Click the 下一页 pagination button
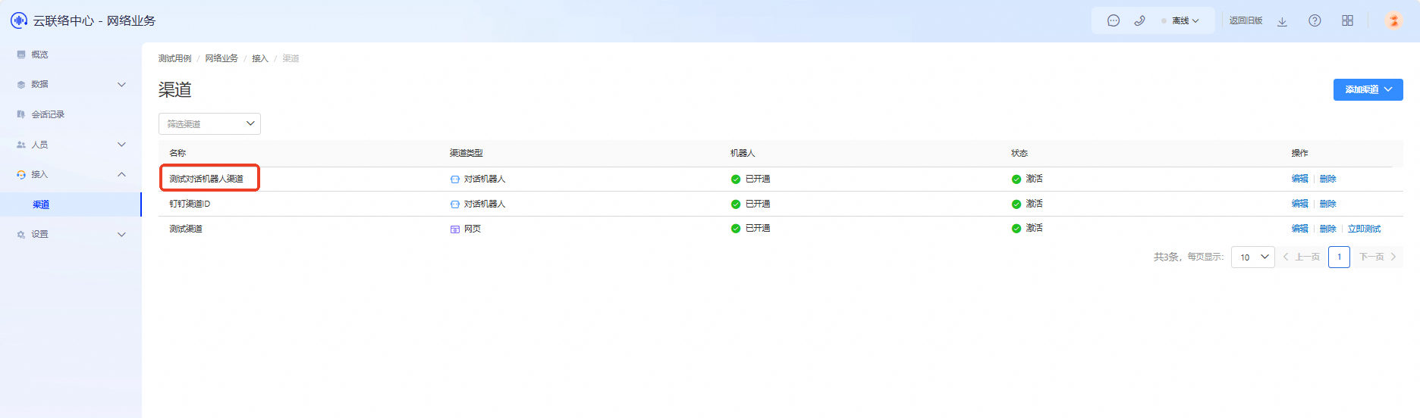The height and width of the screenshot is (418, 1420). pyautogui.click(x=1378, y=257)
